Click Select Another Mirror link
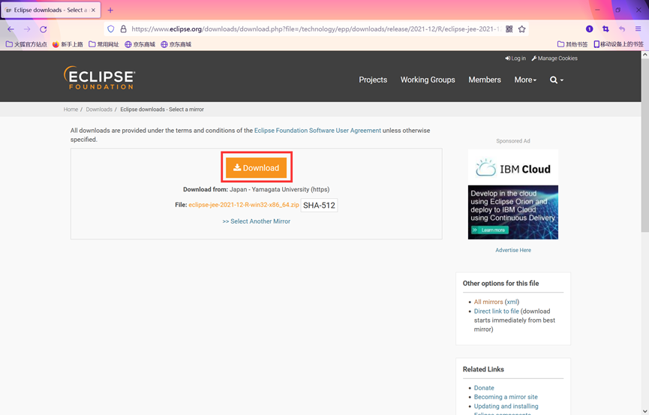The width and height of the screenshot is (649, 415). point(256,221)
